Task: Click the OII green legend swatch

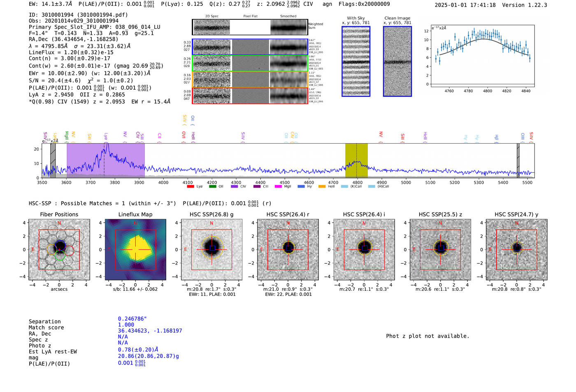Action: [x=212, y=187]
